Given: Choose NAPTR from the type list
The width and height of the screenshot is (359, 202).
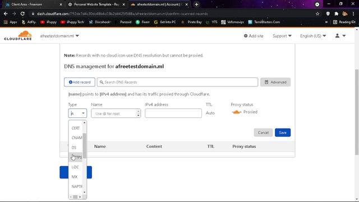Looking at the screenshot, I should (76, 186).
